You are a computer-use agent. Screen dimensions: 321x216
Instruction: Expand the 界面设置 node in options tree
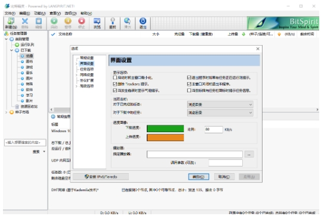click(x=76, y=64)
